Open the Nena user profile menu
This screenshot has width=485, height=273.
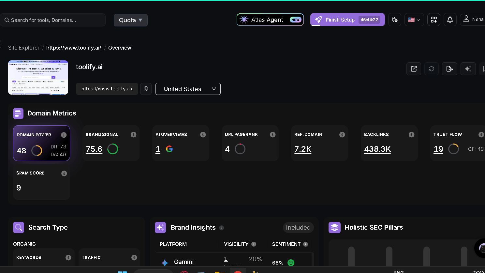(473, 19)
